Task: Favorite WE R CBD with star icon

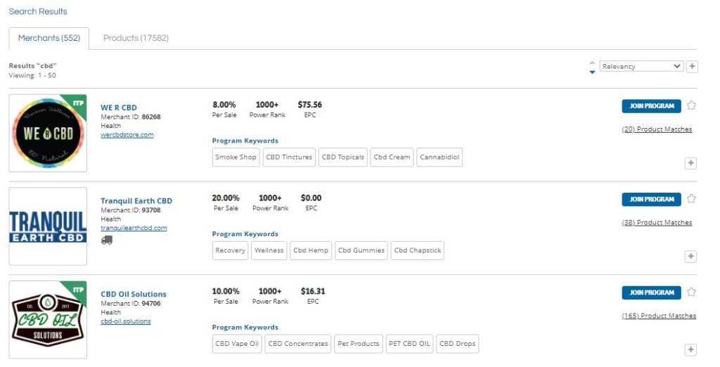Action: tap(691, 105)
